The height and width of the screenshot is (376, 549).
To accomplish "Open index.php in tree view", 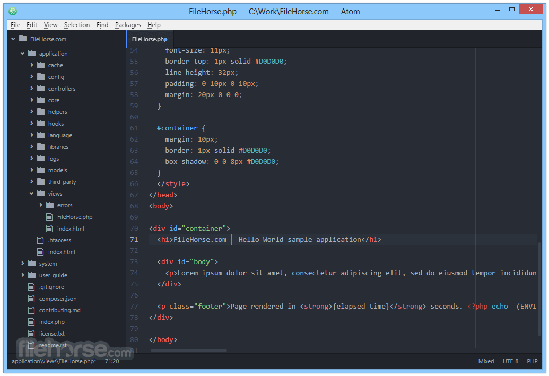I will [51, 322].
